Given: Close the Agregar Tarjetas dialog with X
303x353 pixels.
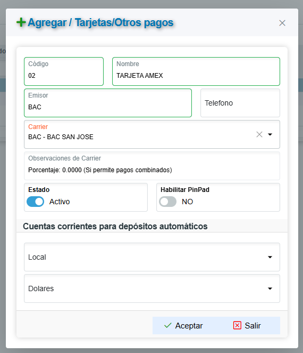Looking at the screenshot, I should (282, 23).
